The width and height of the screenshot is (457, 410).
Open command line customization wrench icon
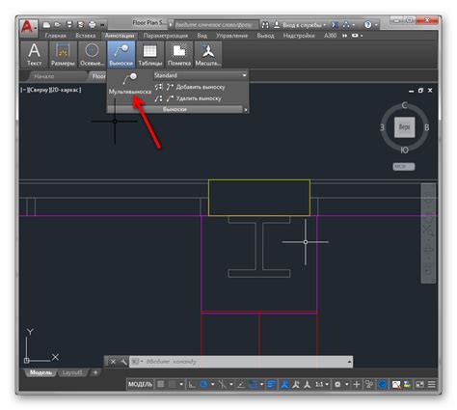click(123, 362)
